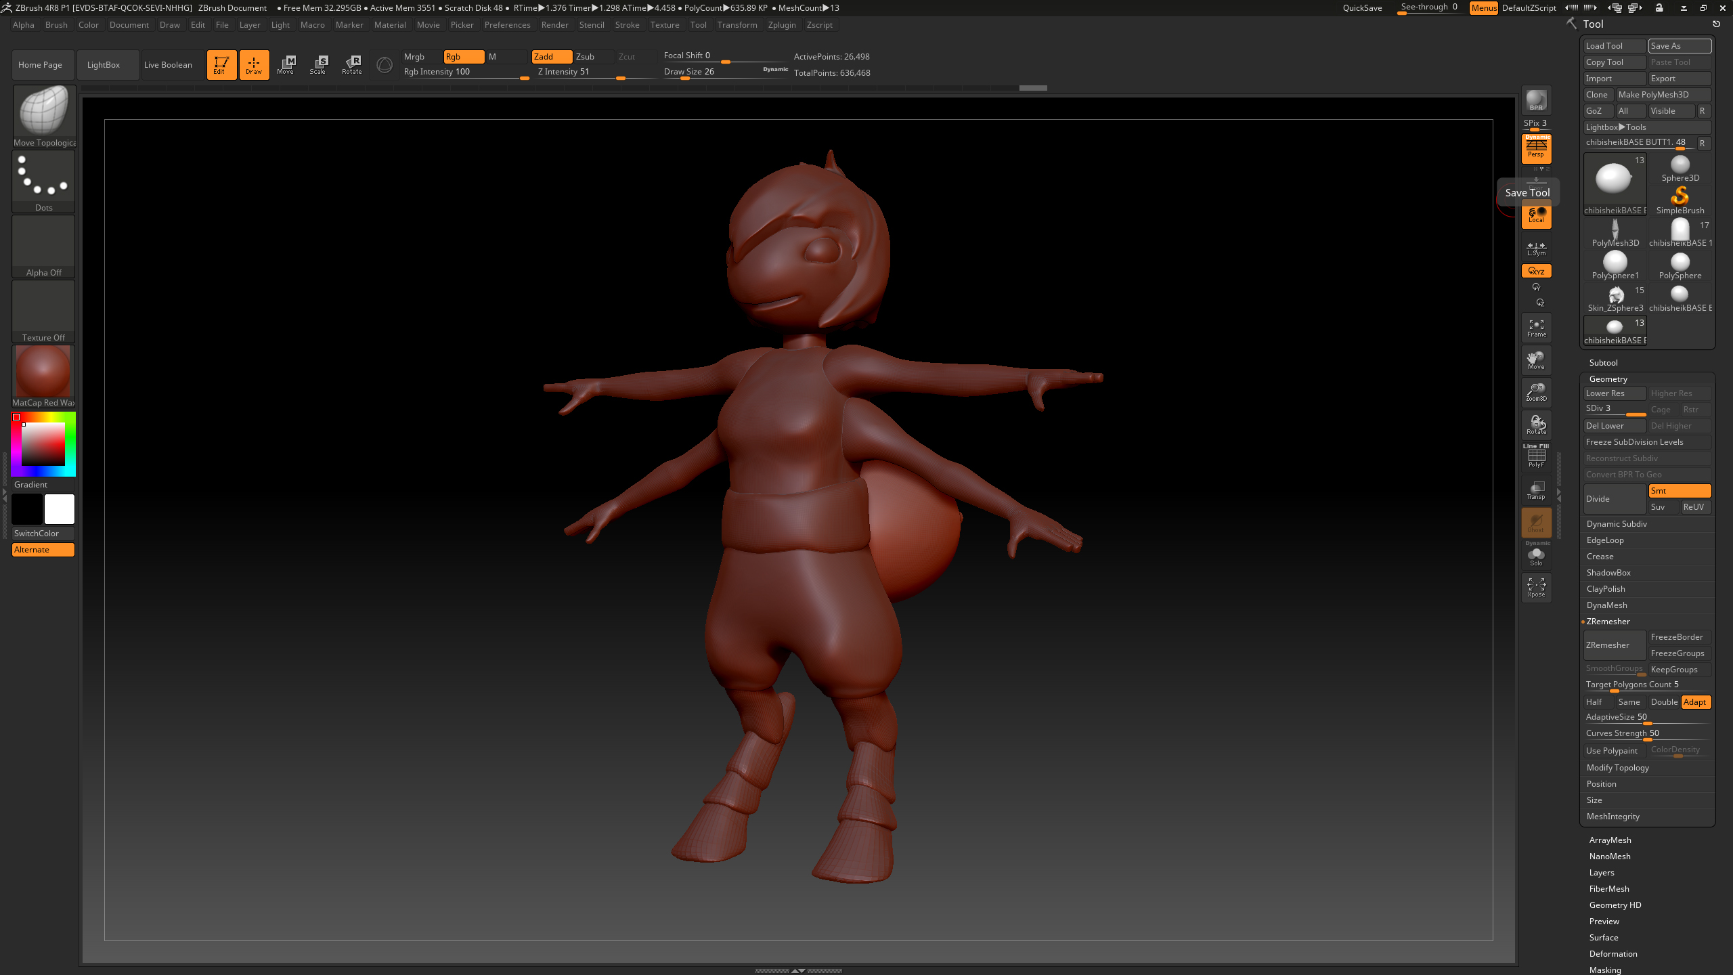Viewport: 1733px width, 975px height.
Task: Toggle Persp perspective view button
Action: point(1536,148)
